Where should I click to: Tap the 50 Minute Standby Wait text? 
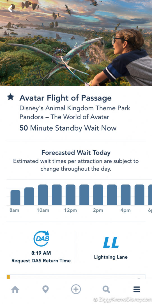click(68, 128)
